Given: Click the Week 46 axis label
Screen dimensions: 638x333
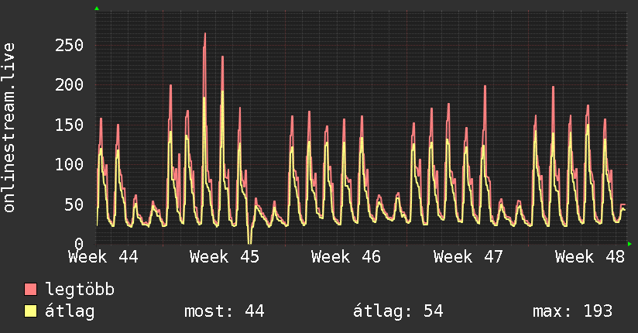Looking at the screenshot, I should point(346,257).
